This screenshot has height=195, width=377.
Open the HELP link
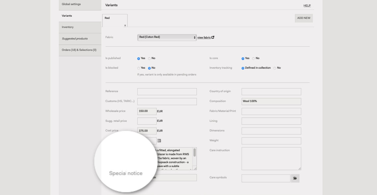coord(307,6)
